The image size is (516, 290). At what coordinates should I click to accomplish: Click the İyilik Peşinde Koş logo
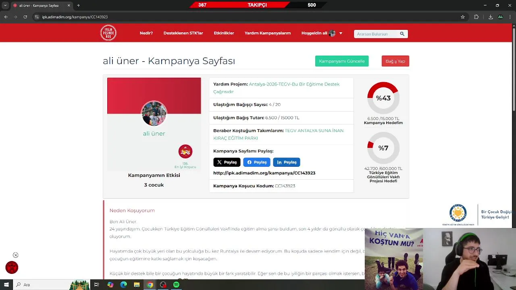pos(108,33)
